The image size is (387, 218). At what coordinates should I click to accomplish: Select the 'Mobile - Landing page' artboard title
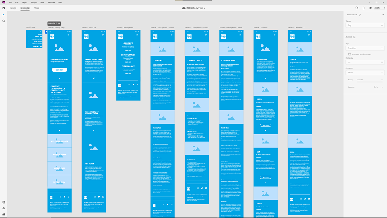(x=56, y=28)
